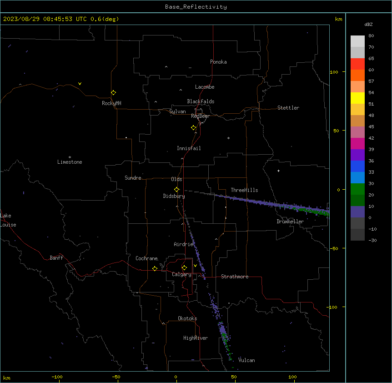
Task: Click the Lake Louise label
Action: click(8, 220)
